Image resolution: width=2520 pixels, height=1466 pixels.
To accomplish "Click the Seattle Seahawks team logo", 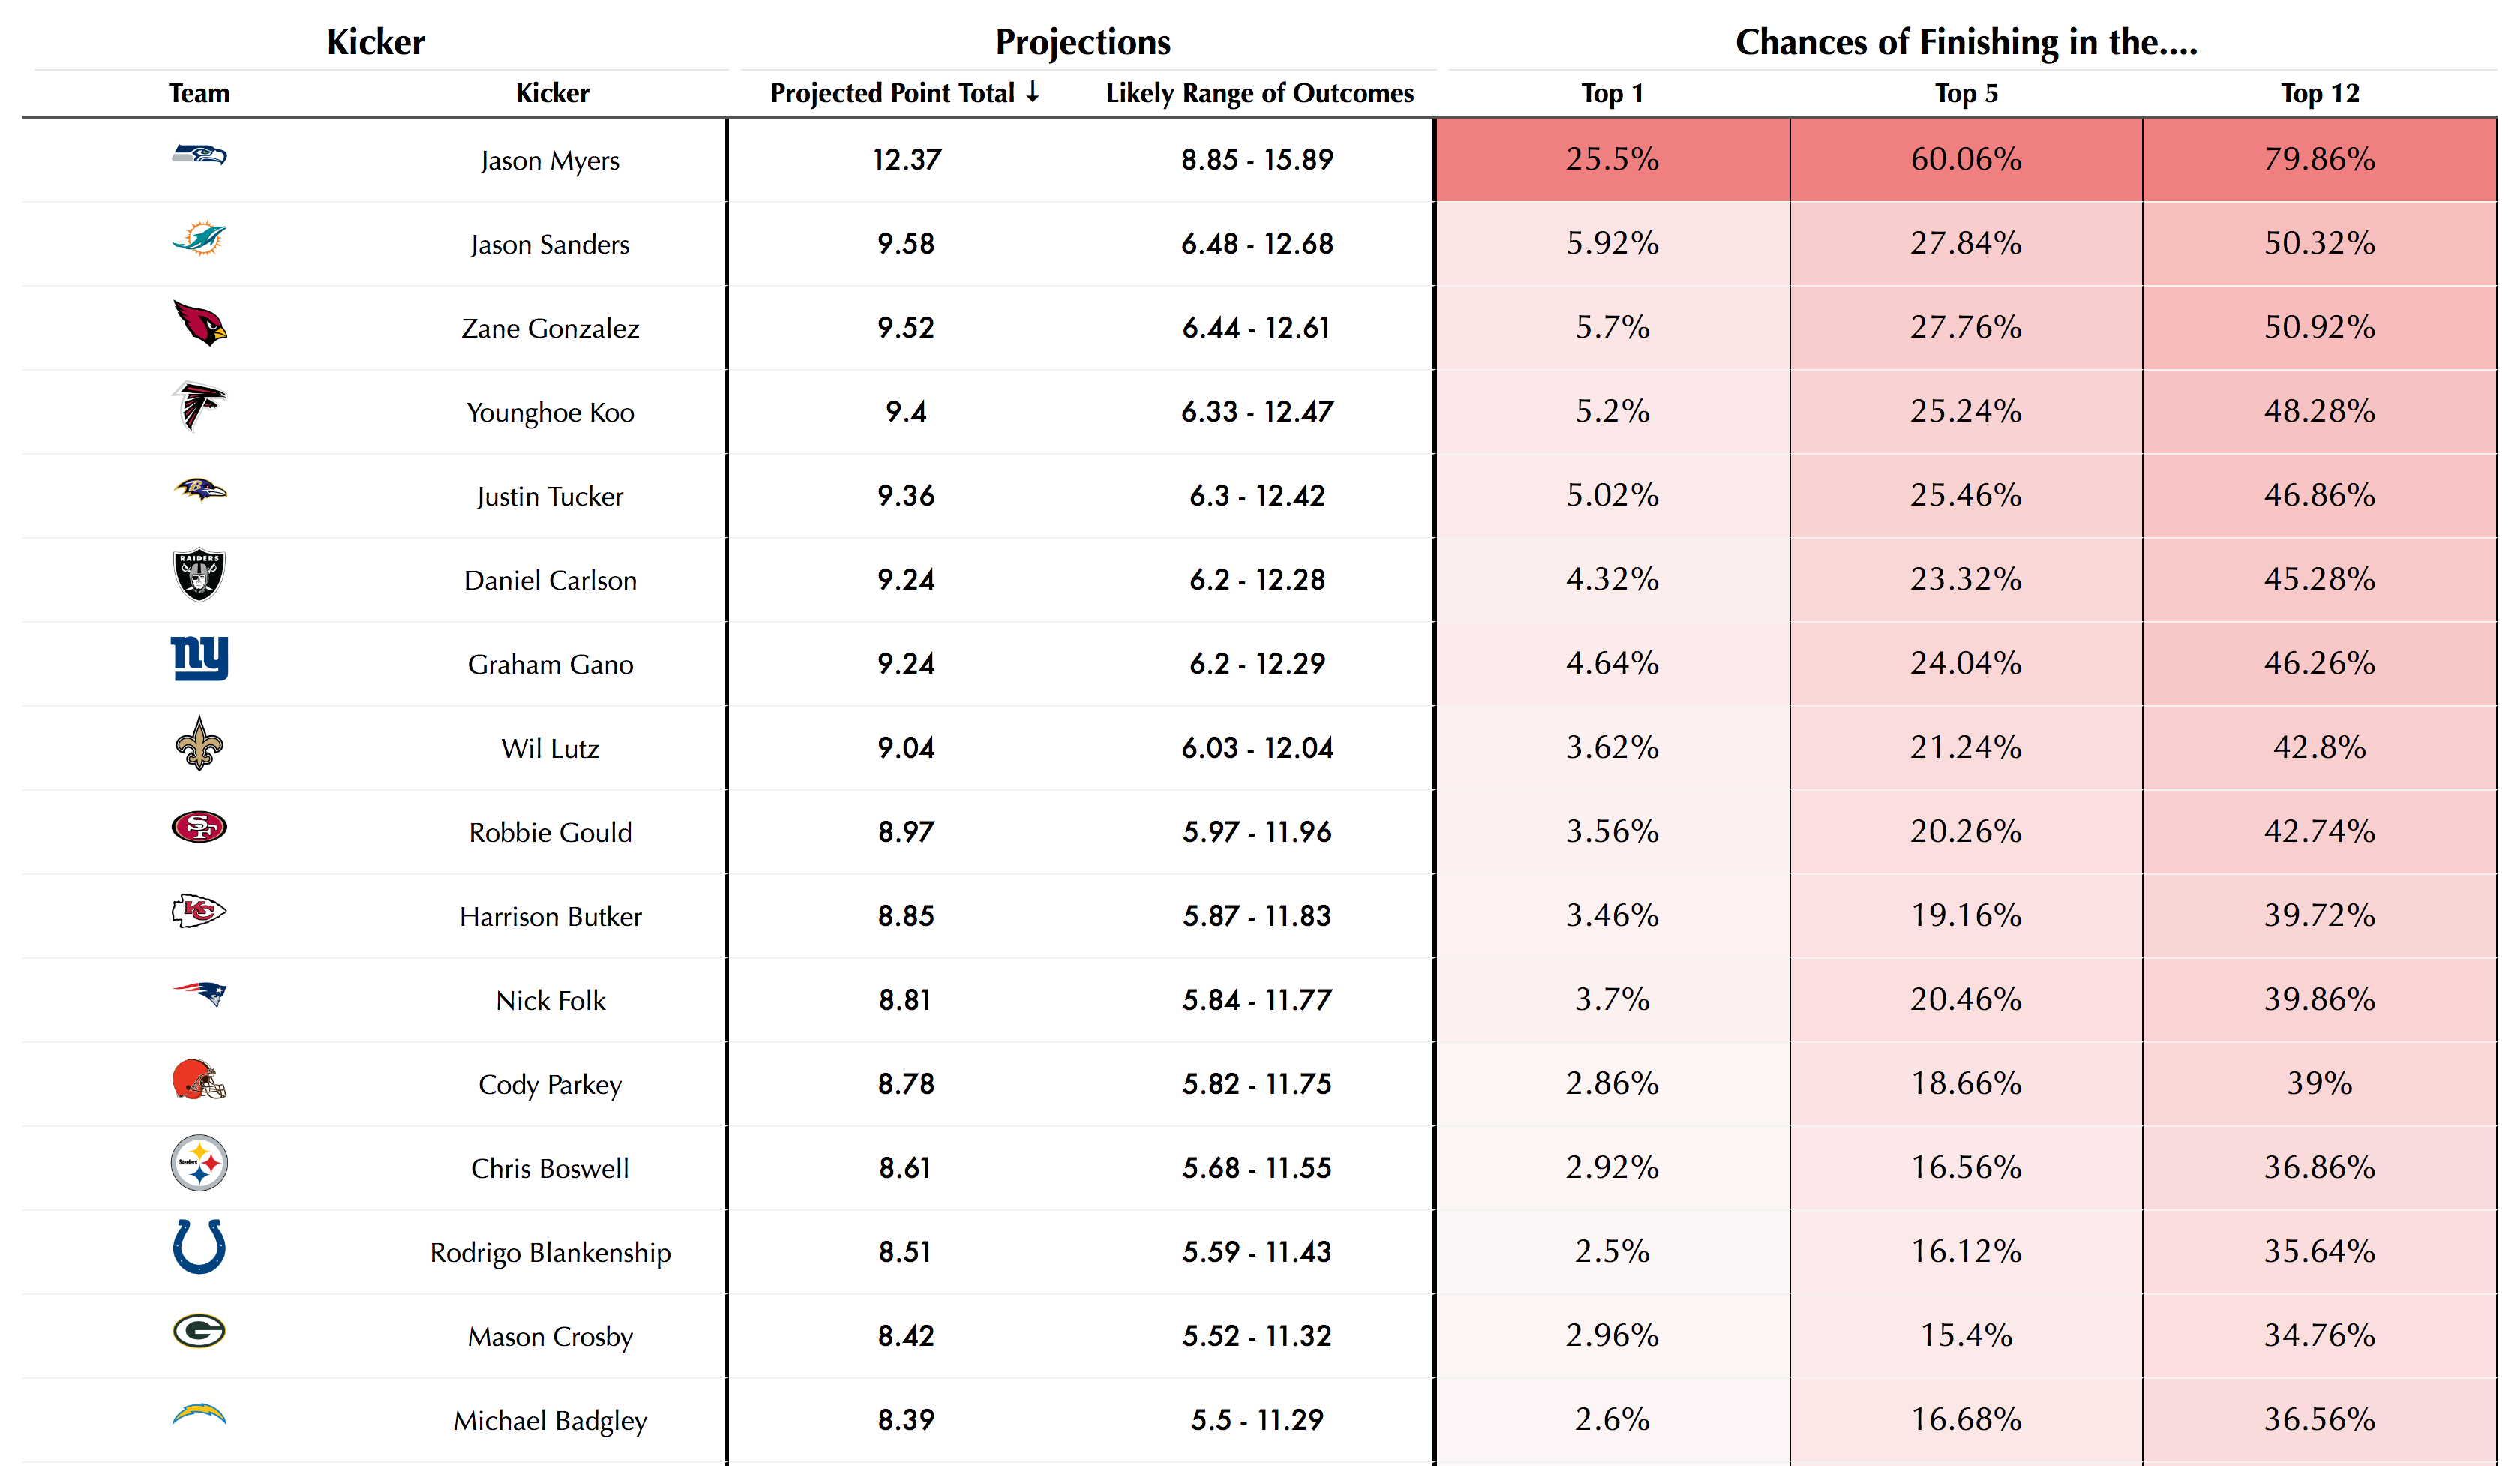I will click(199, 156).
